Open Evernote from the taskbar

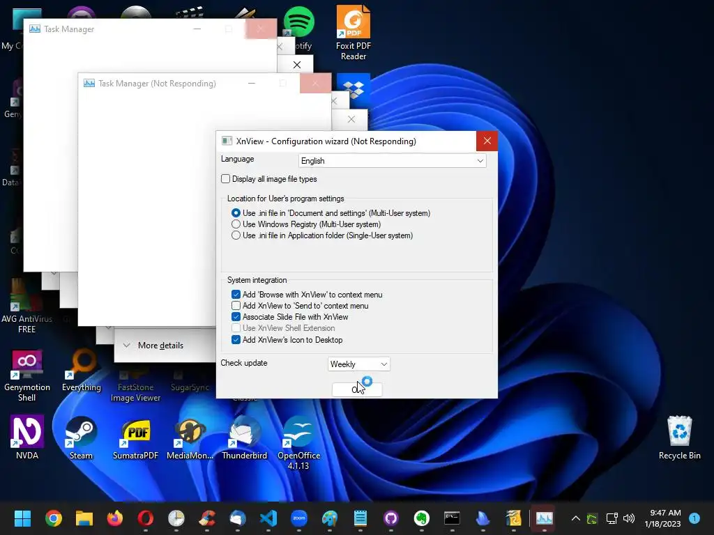click(x=422, y=518)
